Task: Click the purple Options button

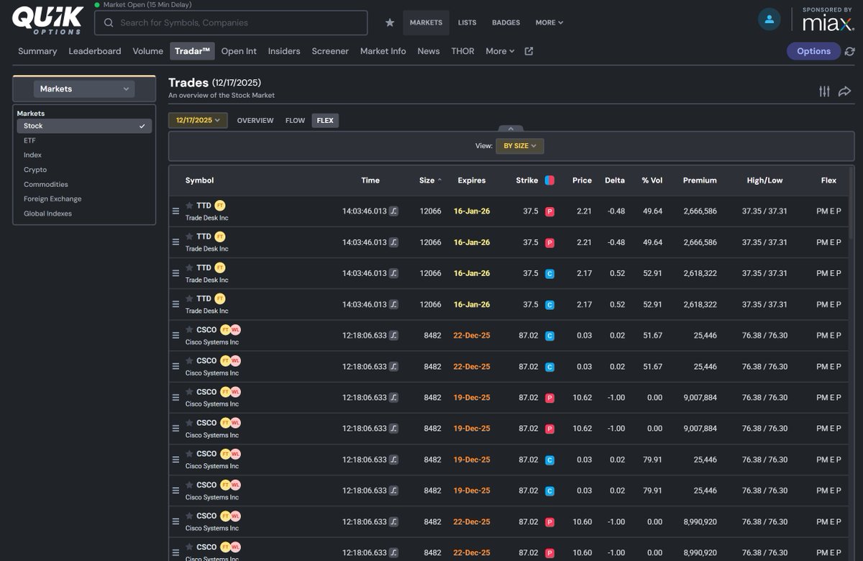Action: pos(813,51)
